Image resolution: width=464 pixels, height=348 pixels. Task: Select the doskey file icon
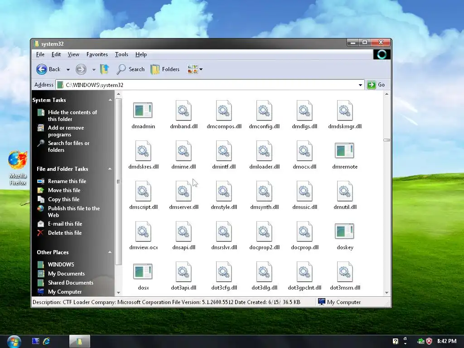[344, 231]
